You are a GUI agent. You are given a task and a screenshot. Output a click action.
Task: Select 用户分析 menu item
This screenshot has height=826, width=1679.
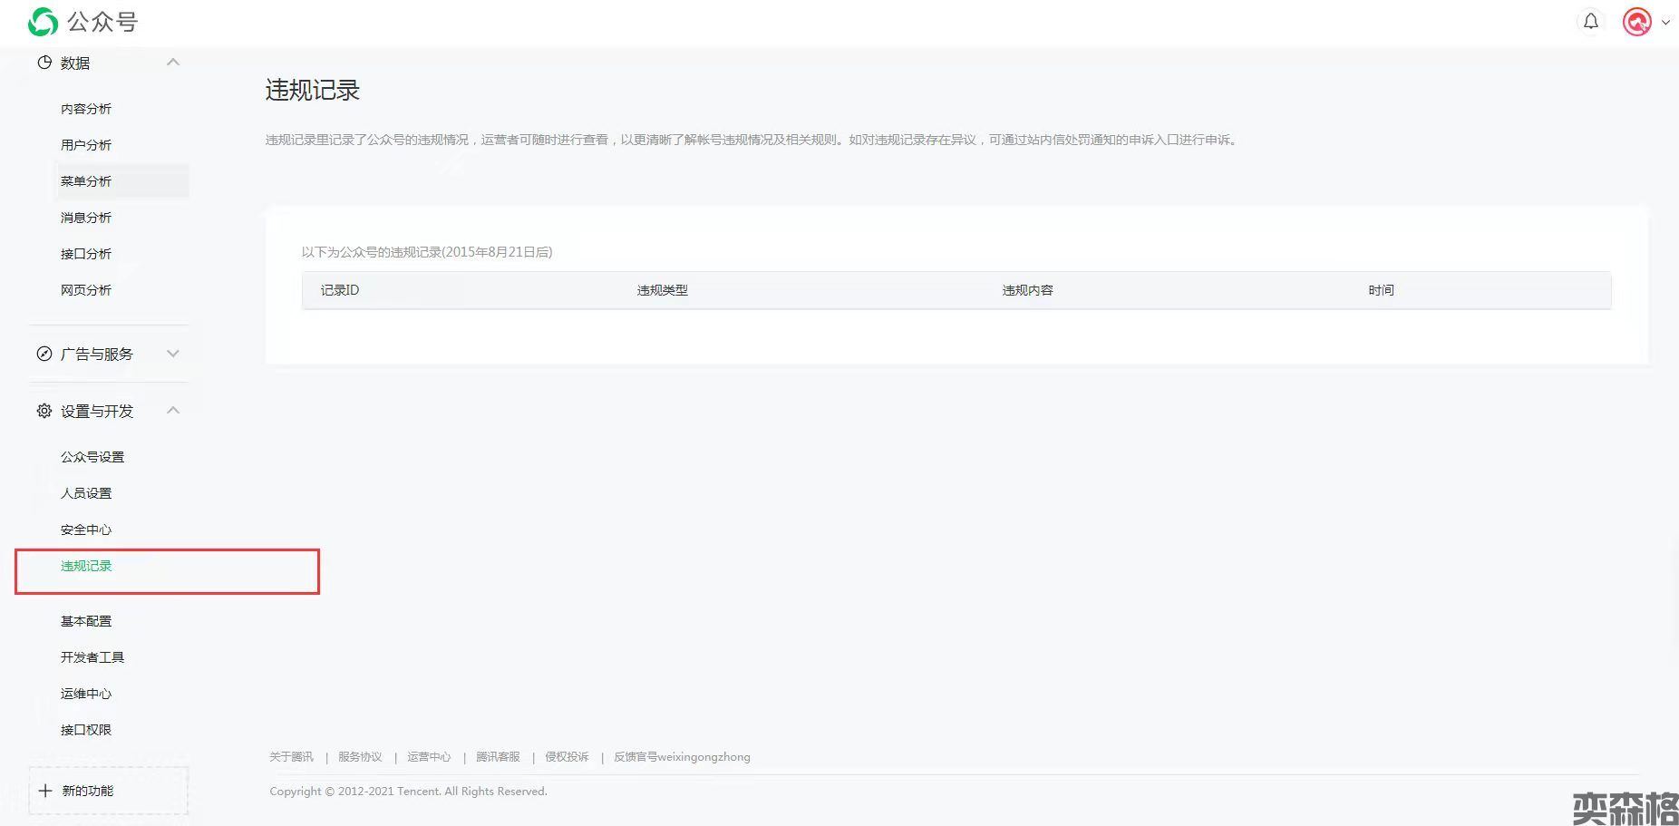(x=86, y=145)
